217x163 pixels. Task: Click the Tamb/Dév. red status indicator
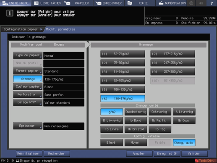tap(205, 160)
